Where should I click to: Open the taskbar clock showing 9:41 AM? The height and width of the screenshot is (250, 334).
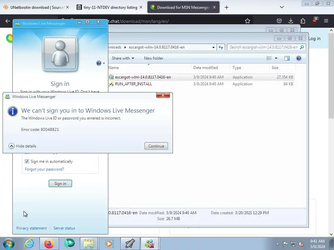pos(317,244)
